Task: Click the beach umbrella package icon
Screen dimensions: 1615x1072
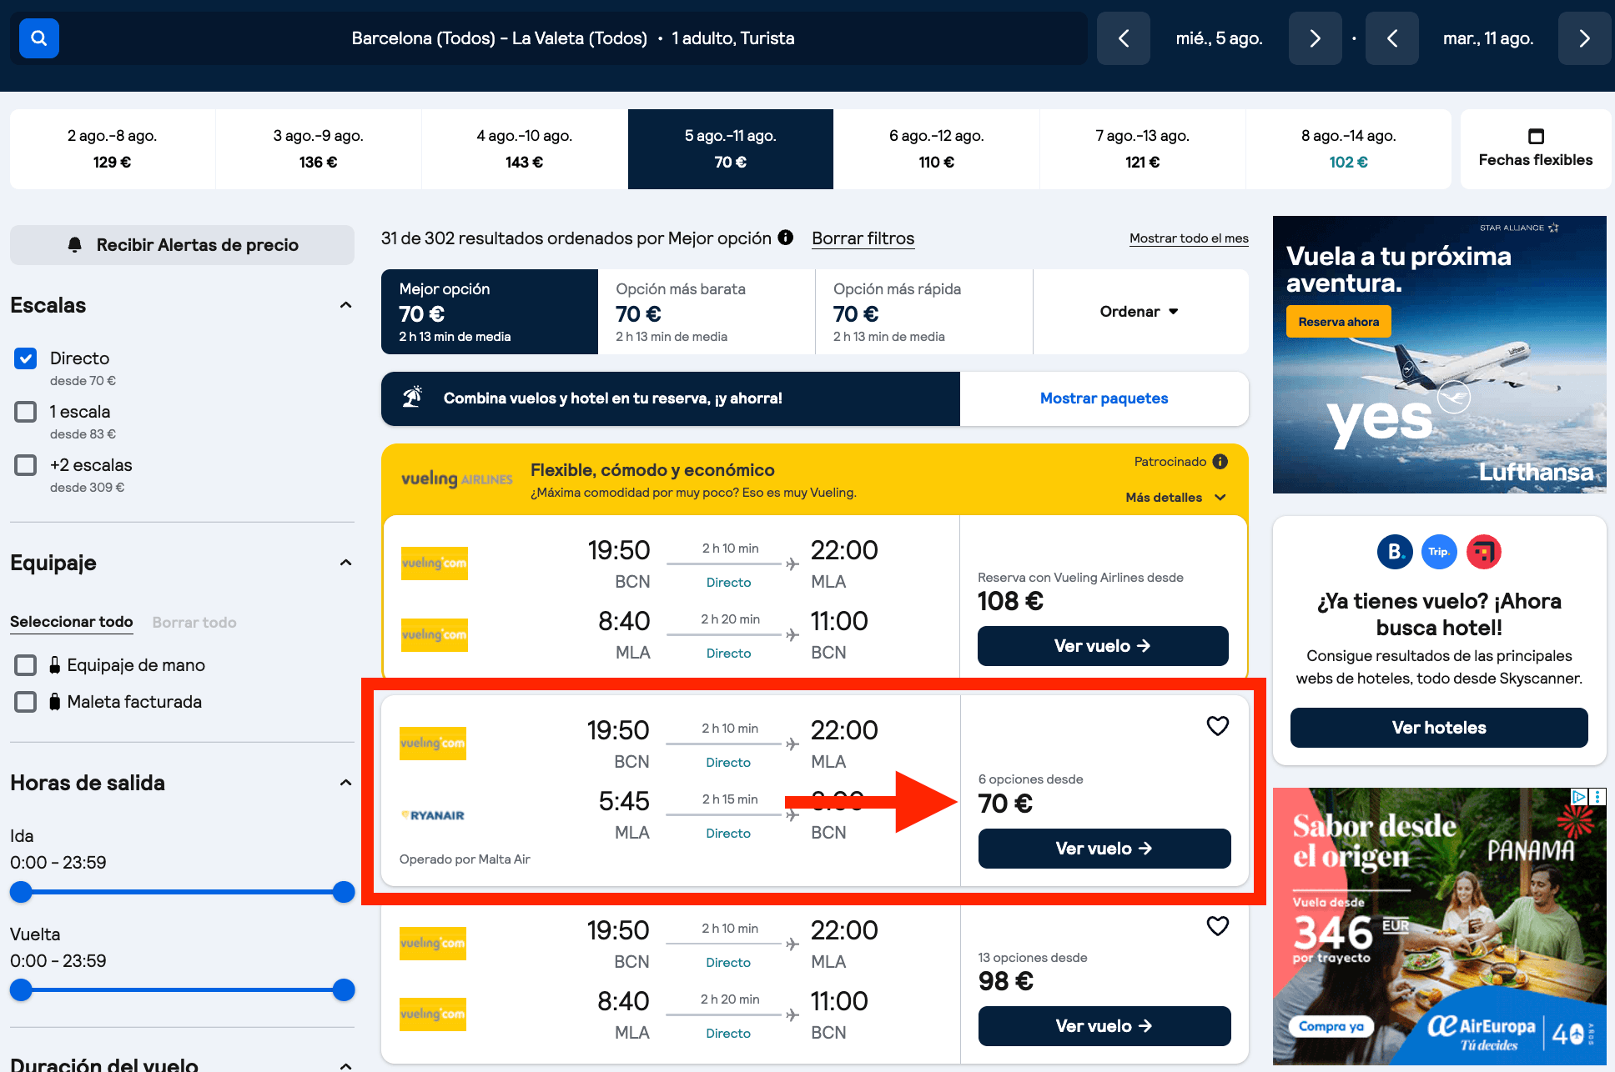Action: (412, 398)
